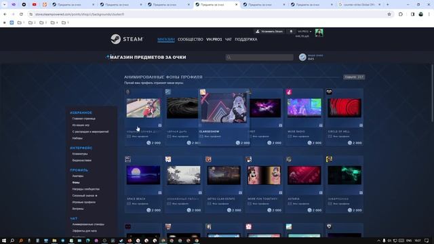Open the ASTARIA background thumbnail

click(x=304, y=175)
